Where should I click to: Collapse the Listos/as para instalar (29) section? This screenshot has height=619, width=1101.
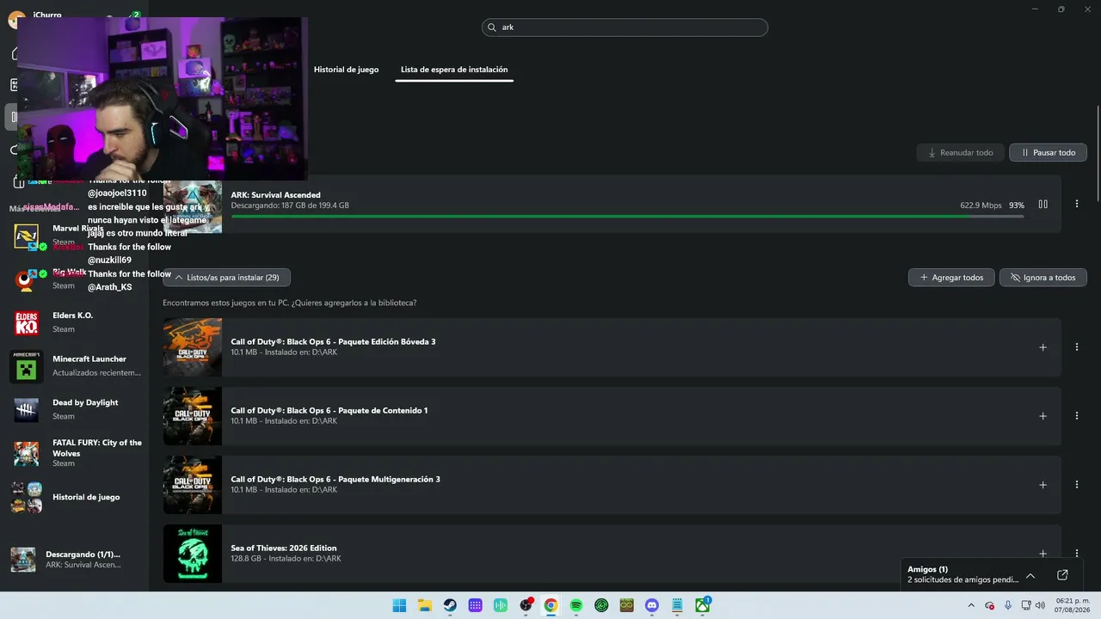click(x=226, y=278)
